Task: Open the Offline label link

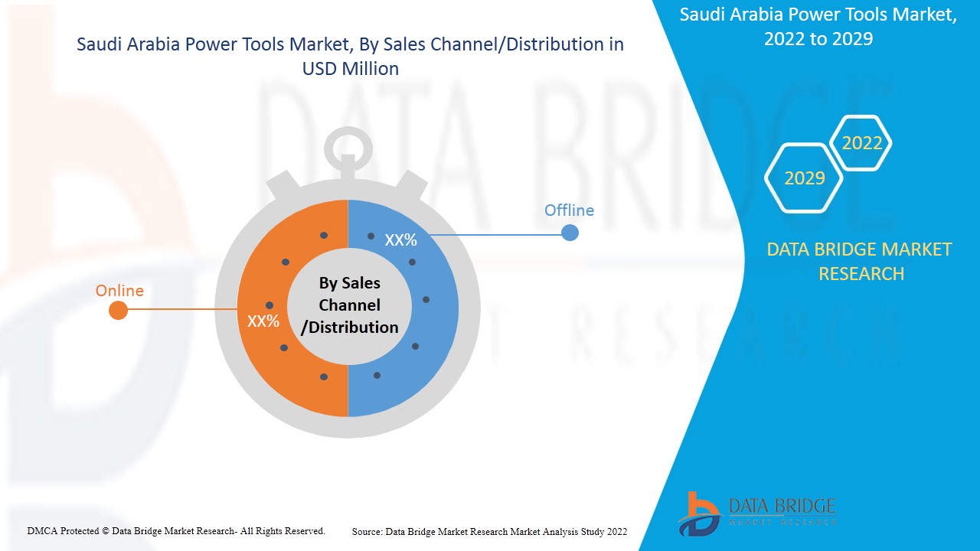Action: pyautogui.click(x=570, y=210)
